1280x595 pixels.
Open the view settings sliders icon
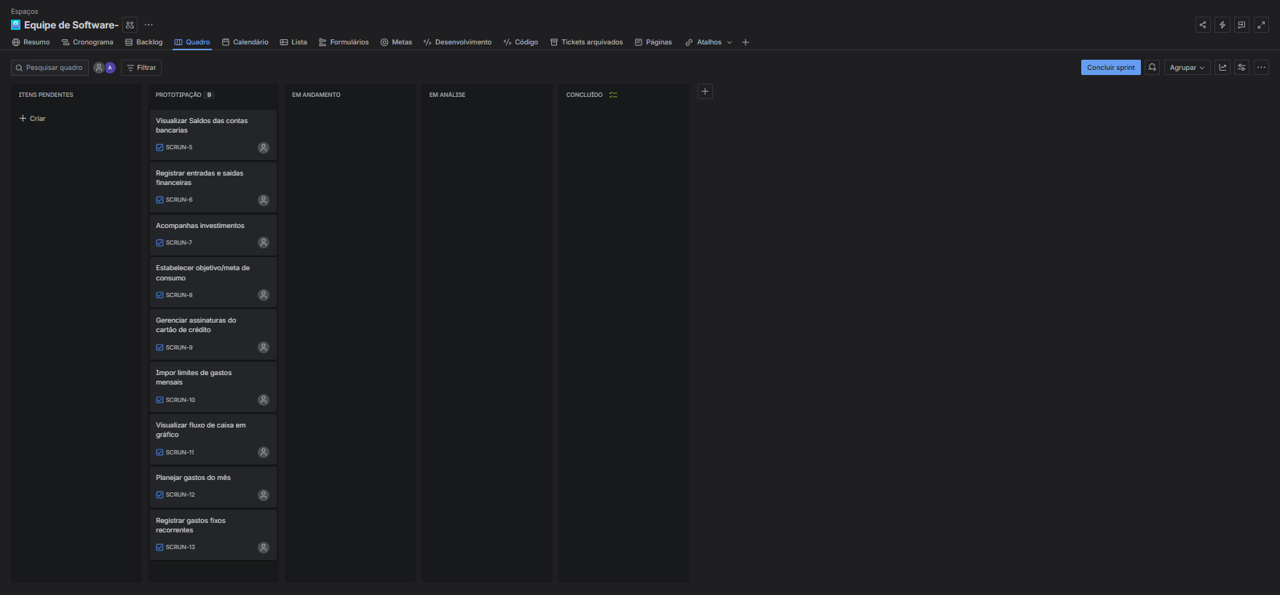coord(1242,68)
